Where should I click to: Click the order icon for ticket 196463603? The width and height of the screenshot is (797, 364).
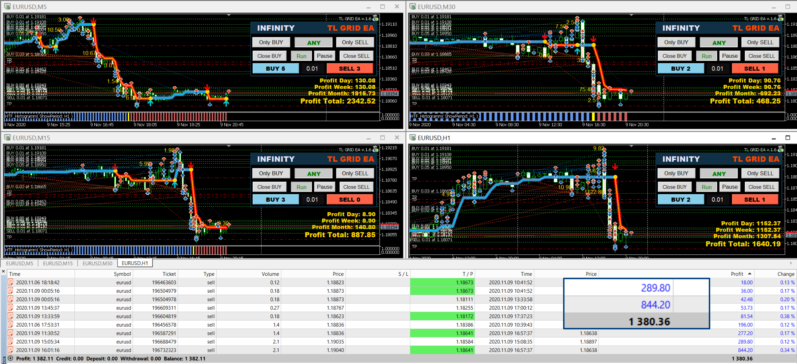pyautogui.click(x=10, y=282)
